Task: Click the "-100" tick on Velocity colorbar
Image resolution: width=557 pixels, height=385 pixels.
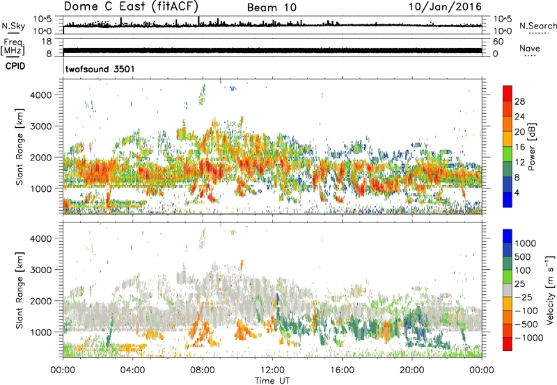Action: click(x=526, y=311)
